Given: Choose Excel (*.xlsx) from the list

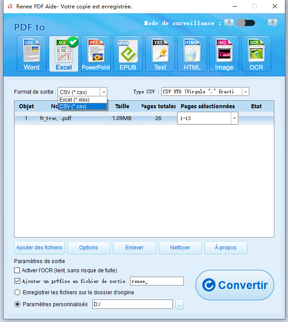Looking at the screenshot, I should point(82,100).
